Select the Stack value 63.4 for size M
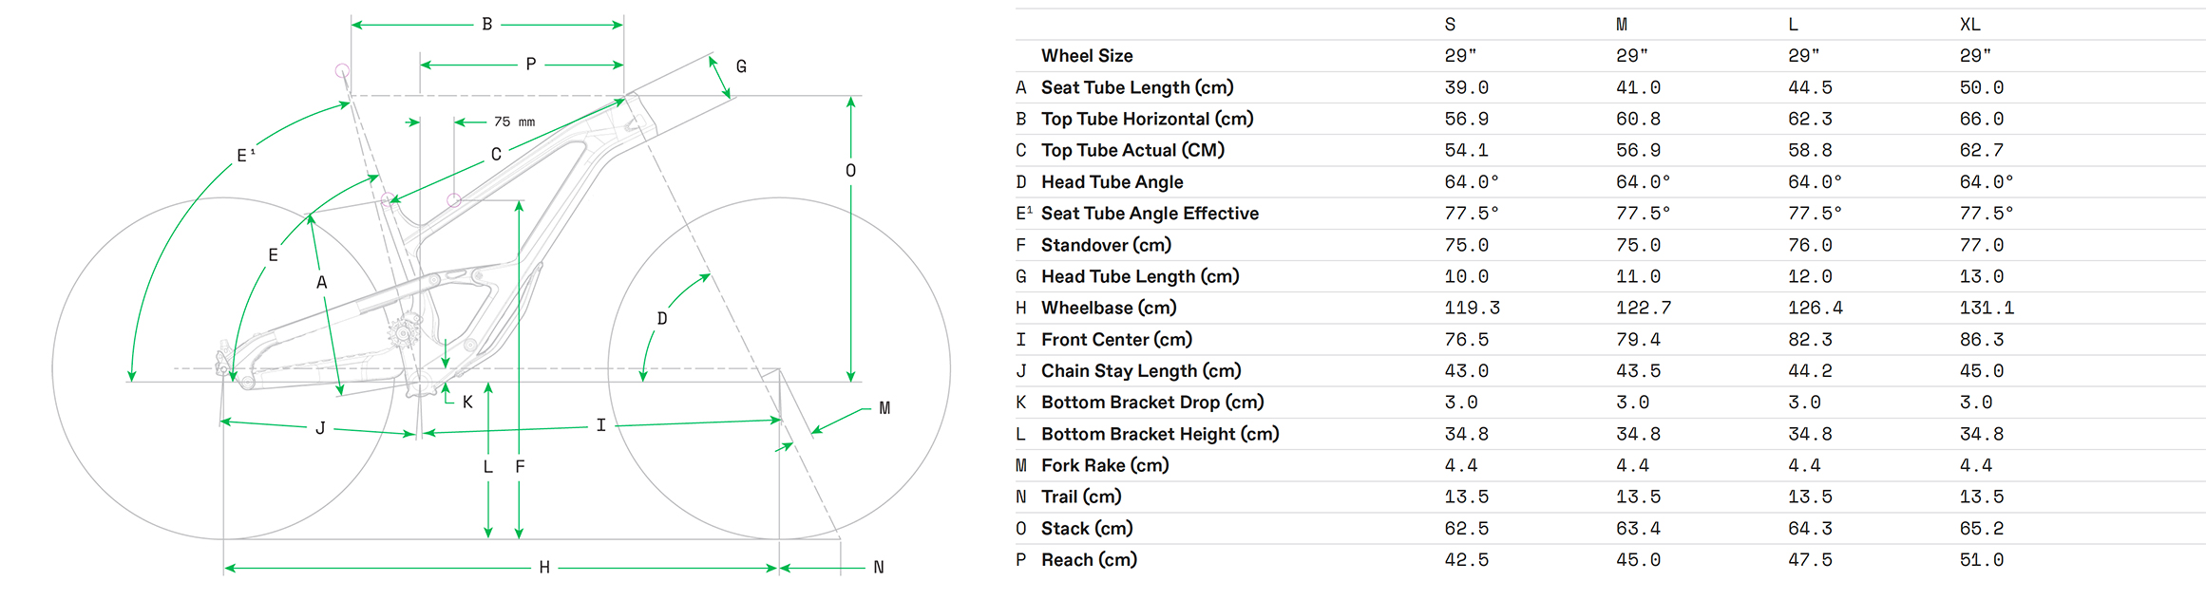The width and height of the screenshot is (2206, 600). pos(1638,529)
